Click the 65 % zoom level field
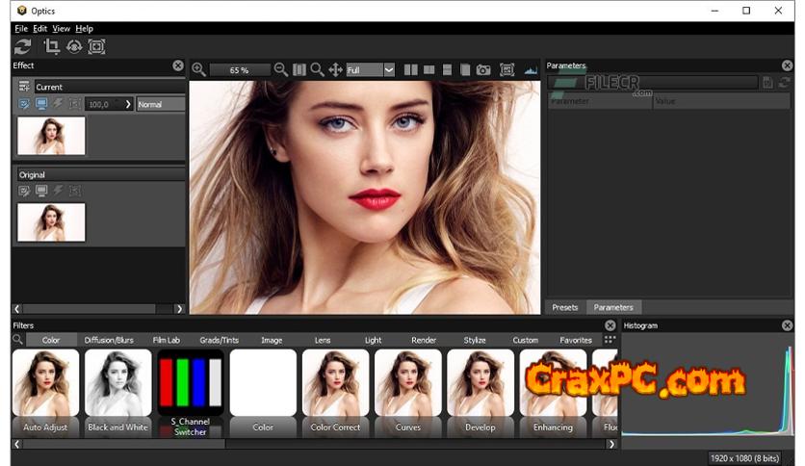The width and height of the screenshot is (805, 466). pyautogui.click(x=239, y=69)
